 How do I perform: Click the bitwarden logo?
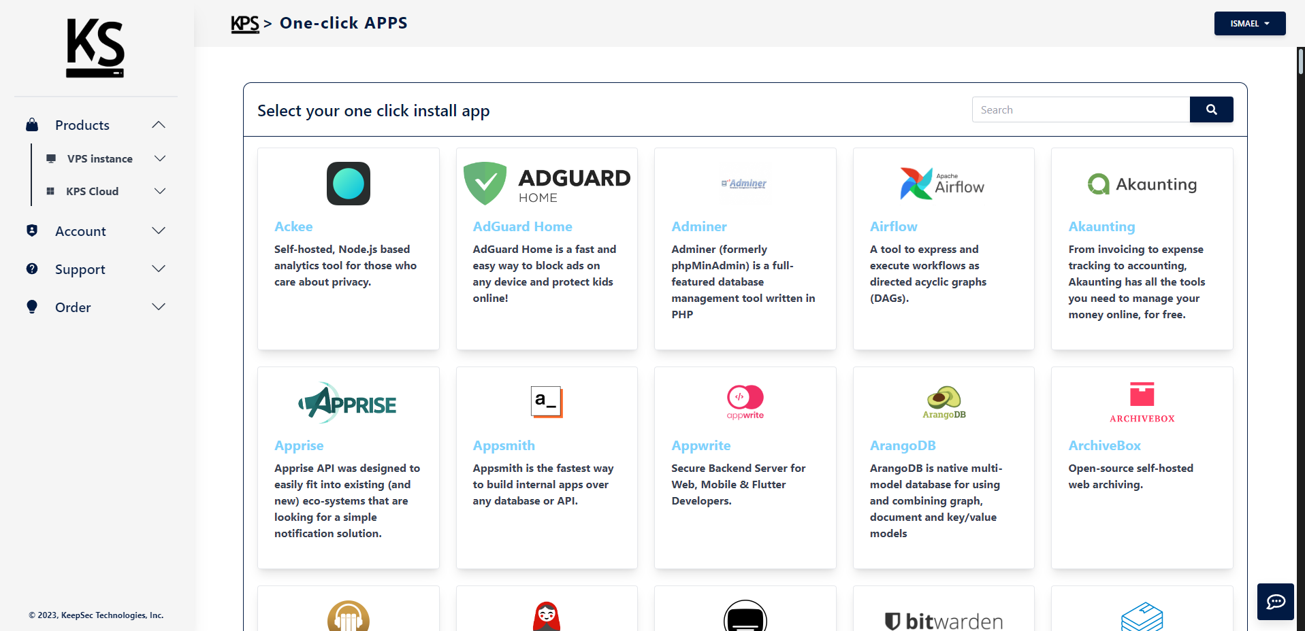click(x=944, y=620)
